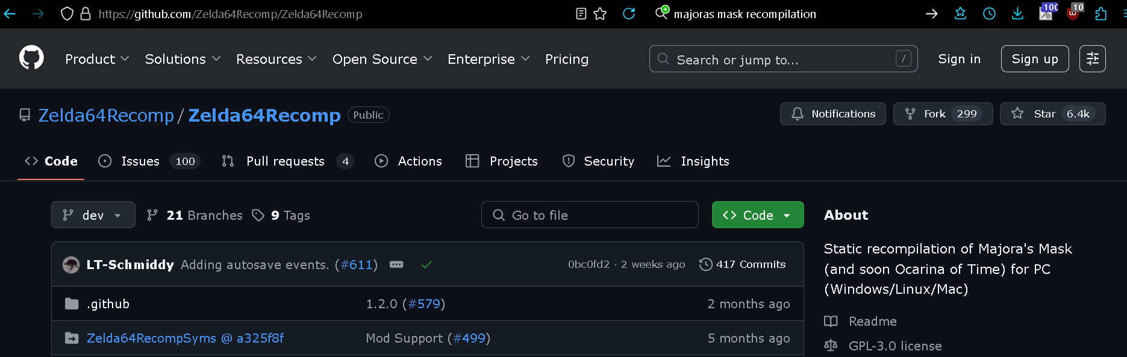Open the tracking protection shield icon
The height and width of the screenshot is (357, 1127).
tap(67, 13)
